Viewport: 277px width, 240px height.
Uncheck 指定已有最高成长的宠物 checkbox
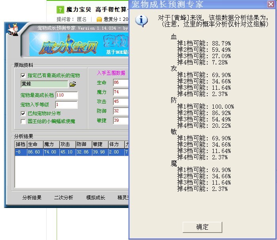point(23,76)
